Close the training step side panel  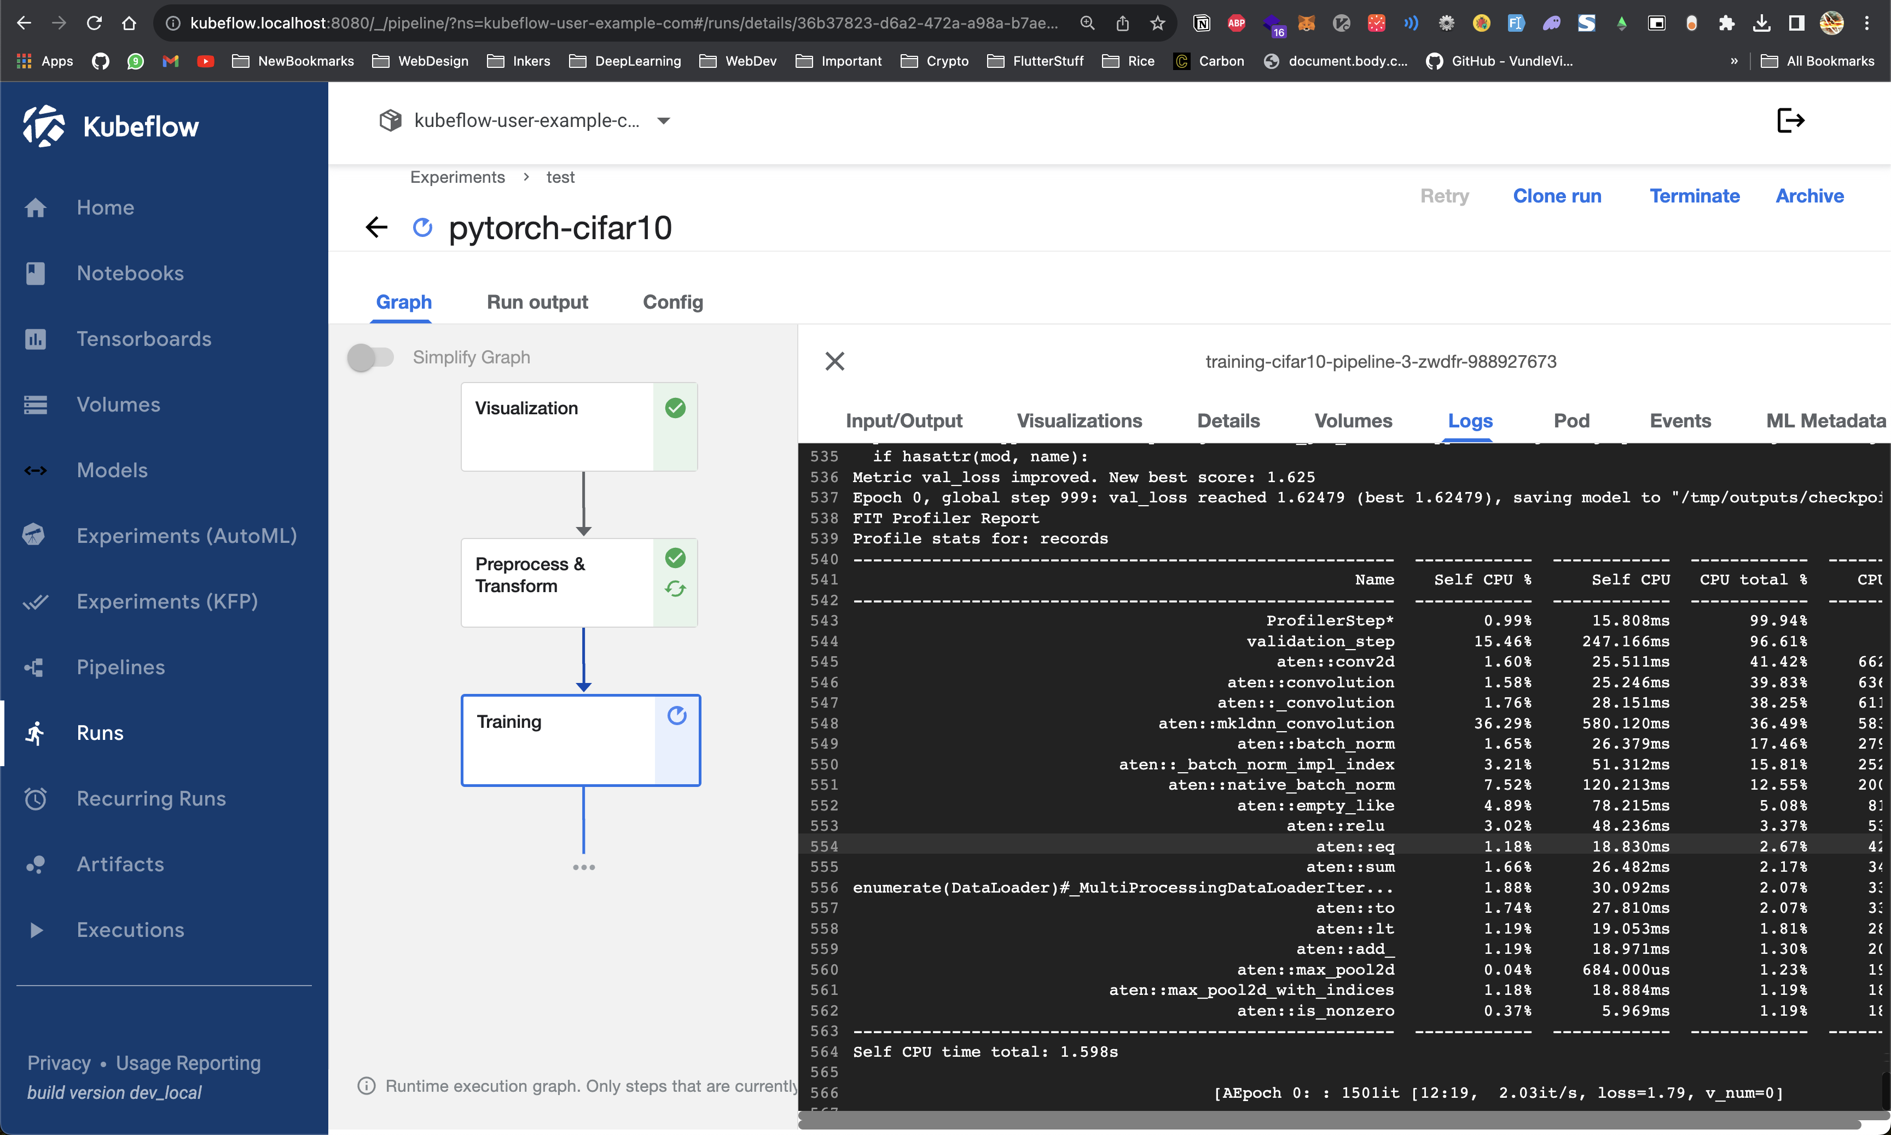click(835, 361)
